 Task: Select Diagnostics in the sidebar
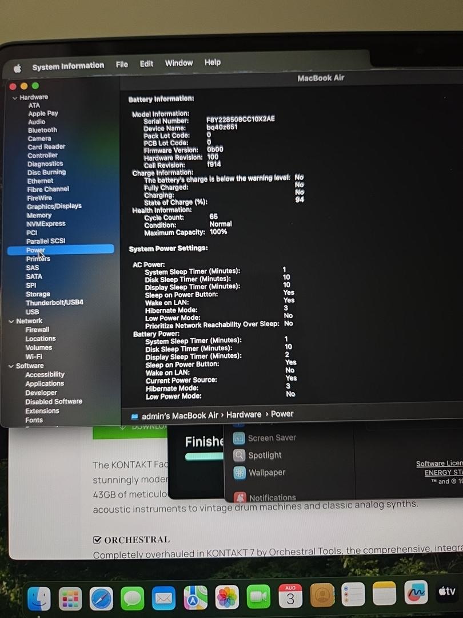pyautogui.click(x=45, y=164)
